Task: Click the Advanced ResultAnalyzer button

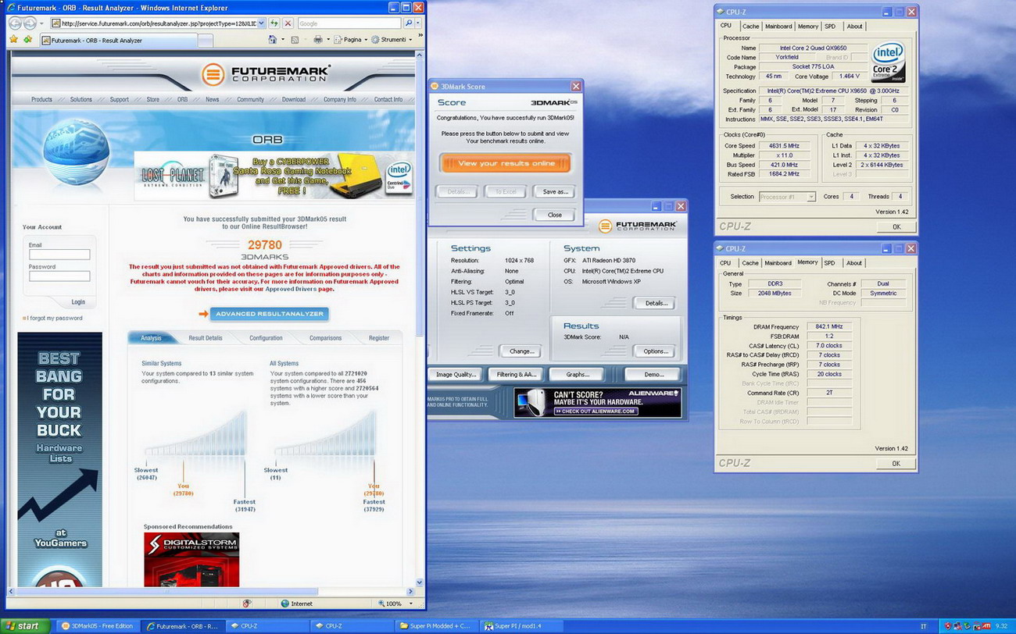Action: 270,314
